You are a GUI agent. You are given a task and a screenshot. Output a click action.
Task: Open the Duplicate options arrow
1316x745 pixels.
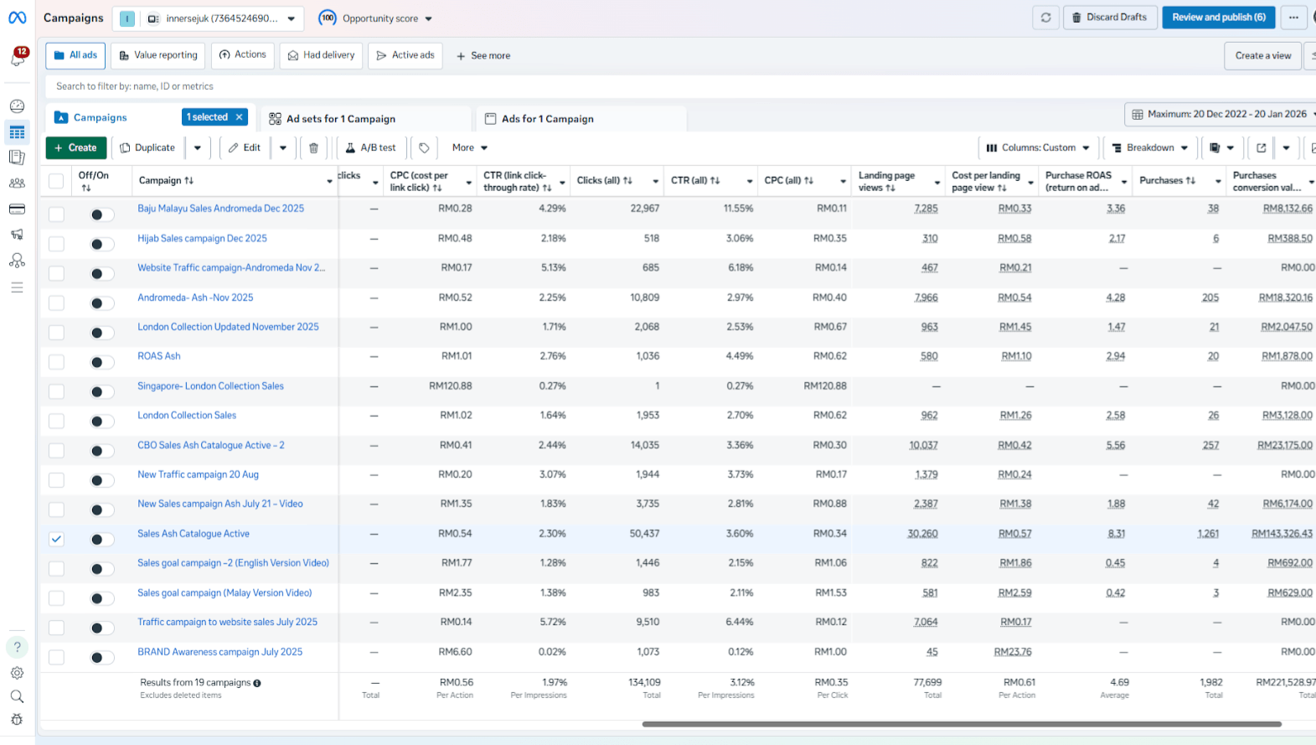[x=198, y=147]
